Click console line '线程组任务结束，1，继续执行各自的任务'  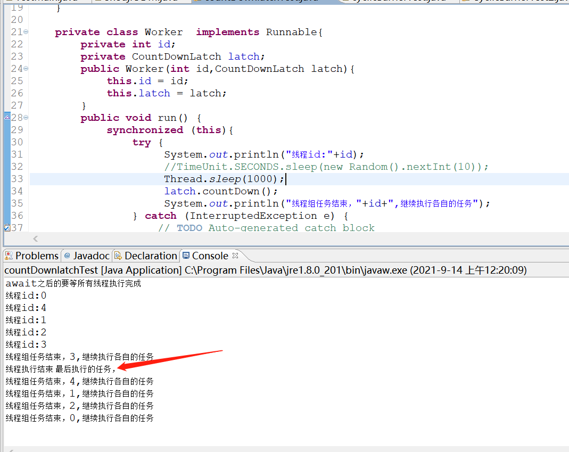[x=79, y=393]
